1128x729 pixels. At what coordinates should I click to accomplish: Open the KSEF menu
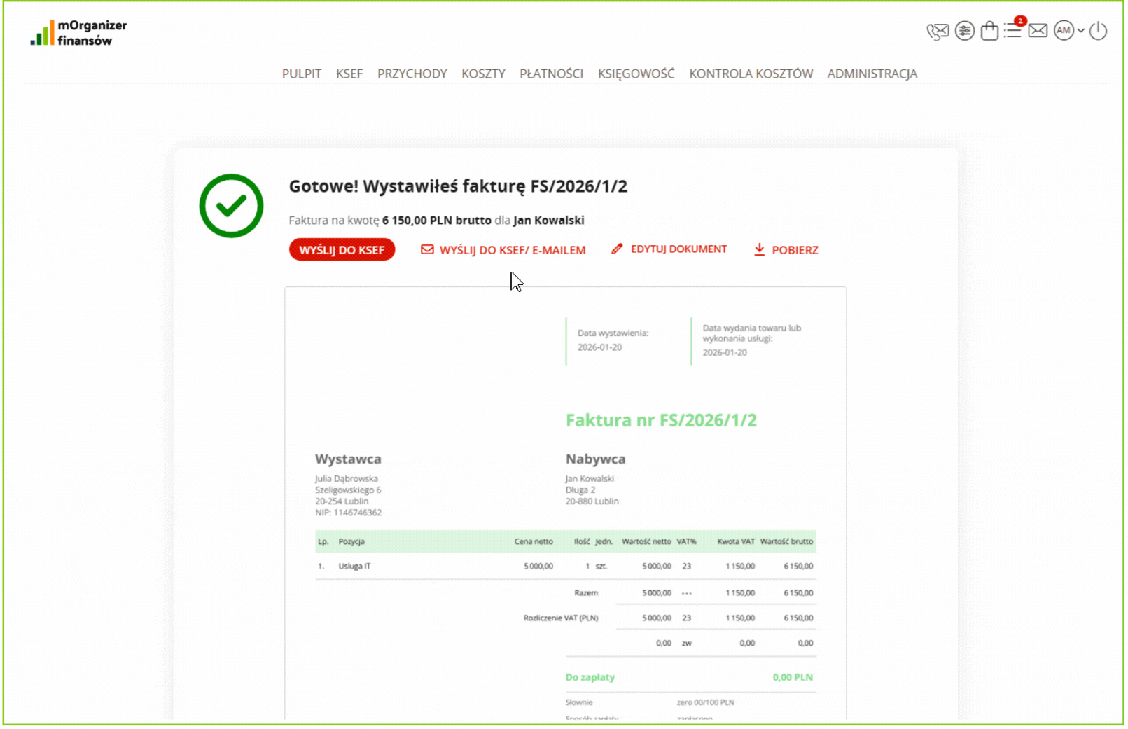click(349, 74)
